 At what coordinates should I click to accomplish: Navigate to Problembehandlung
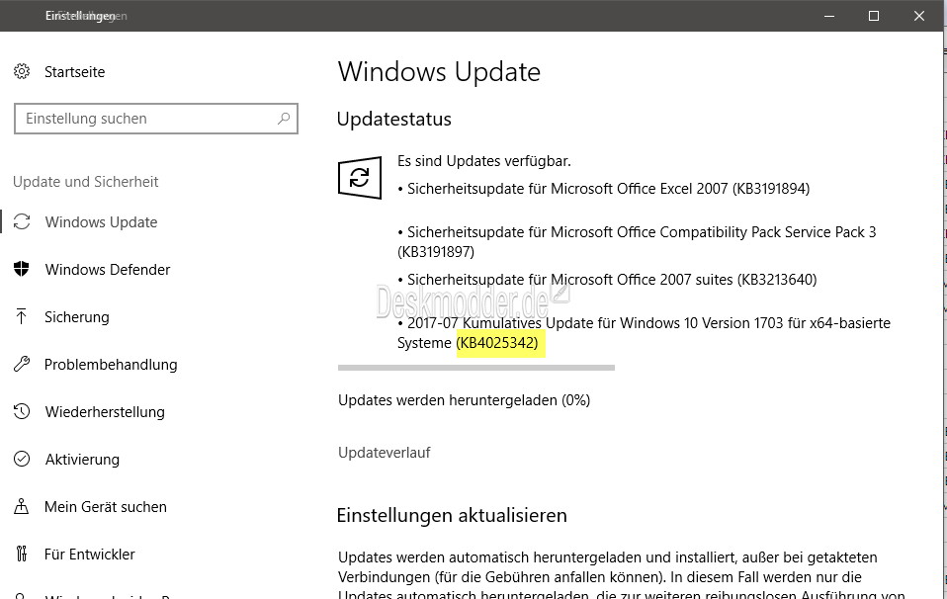[x=111, y=365]
